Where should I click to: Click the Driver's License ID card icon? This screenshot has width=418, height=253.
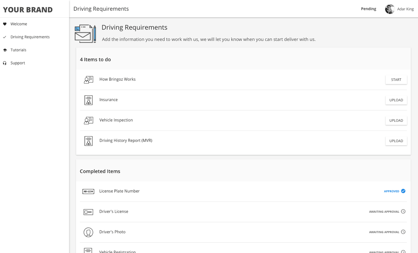[88, 212]
